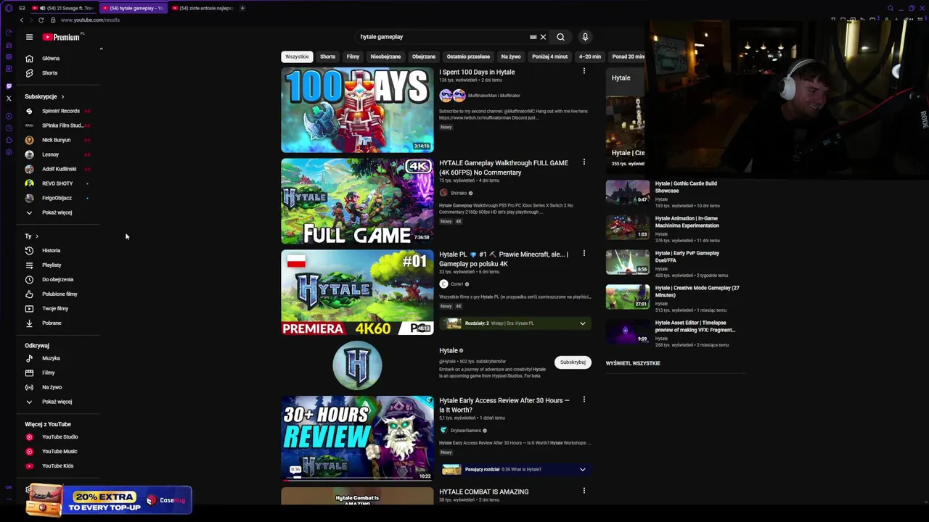Select the Obejrzane filter chip
The width and height of the screenshot is (929, 522).
click(x=424, y=57)
